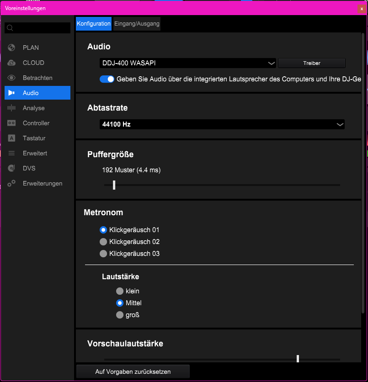This screenshot has width=368, height=382.
Task: Click the Puffergröße slider handle
Action: 114,185
